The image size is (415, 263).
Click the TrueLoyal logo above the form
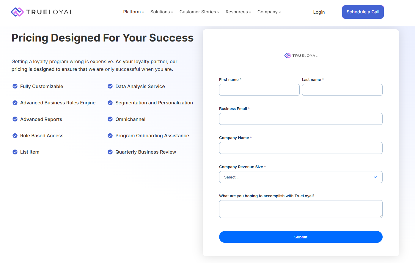click(x=301, y=55)
